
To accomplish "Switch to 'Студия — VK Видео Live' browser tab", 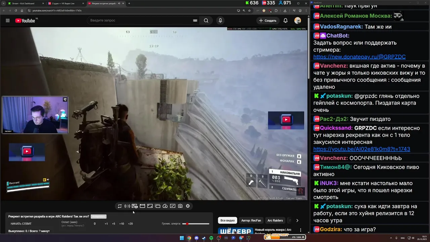I will pos(66,3).
